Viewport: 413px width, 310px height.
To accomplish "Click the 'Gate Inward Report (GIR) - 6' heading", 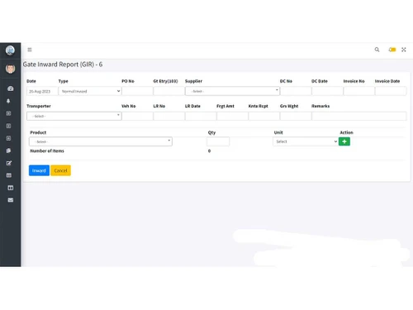I will (x=63, y=64).
